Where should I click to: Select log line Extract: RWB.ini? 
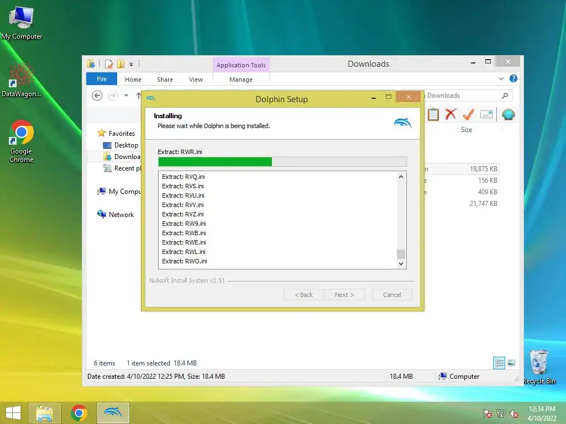pyautogui.click(x=184, y=233)
